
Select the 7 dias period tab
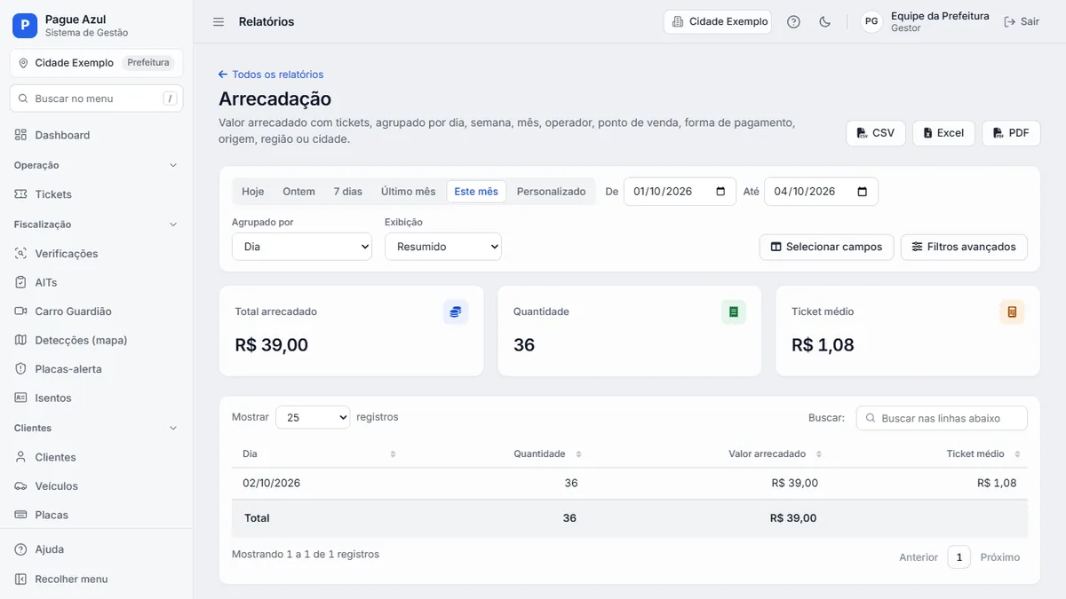pos(348,192)
